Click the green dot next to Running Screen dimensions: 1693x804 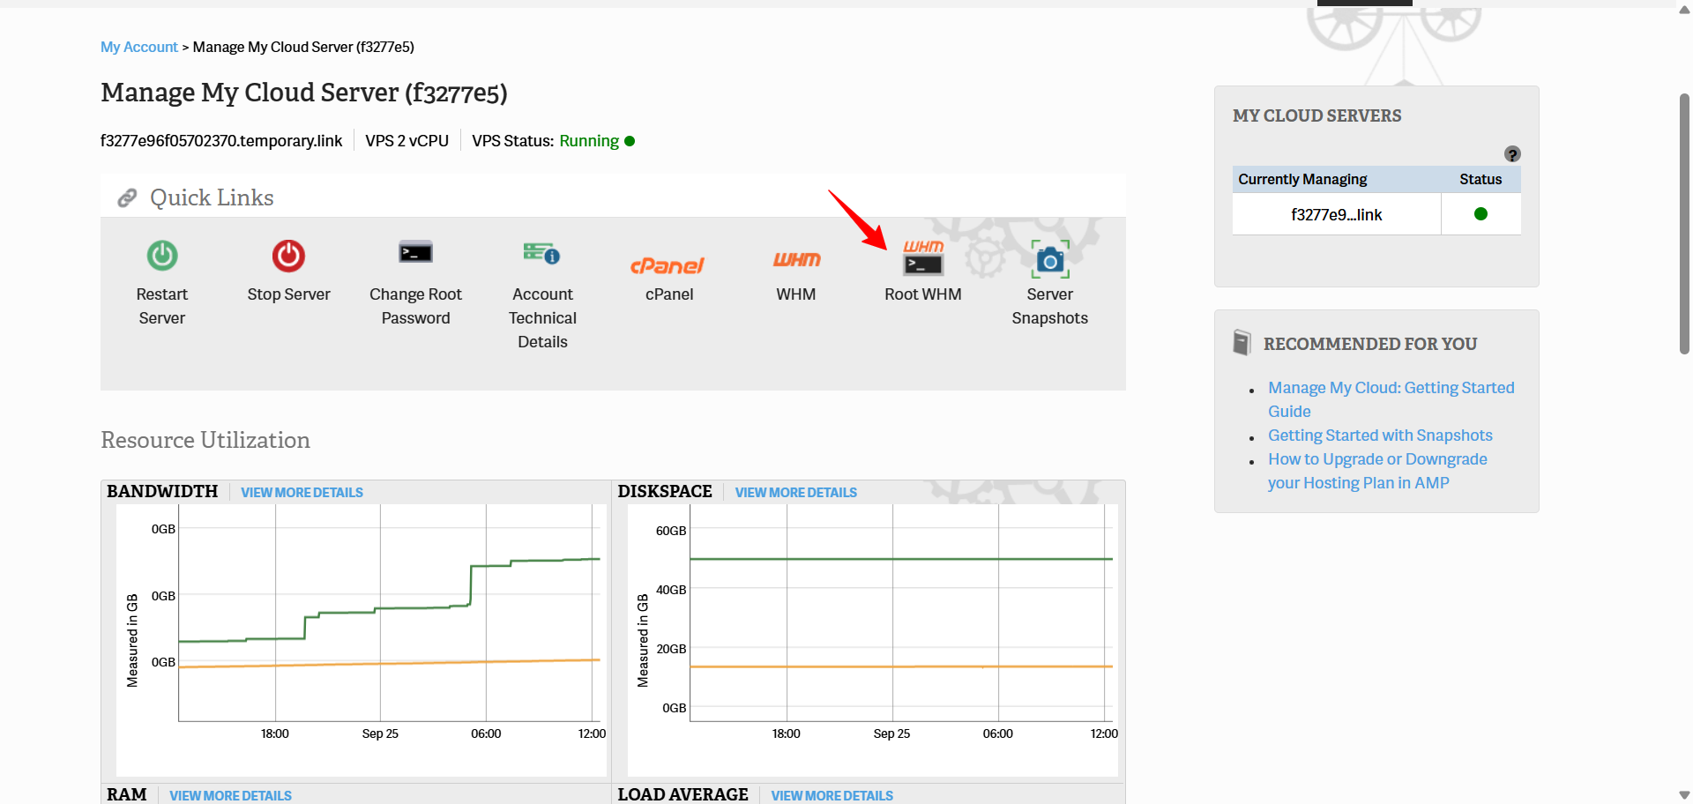[x=630, y=141]
